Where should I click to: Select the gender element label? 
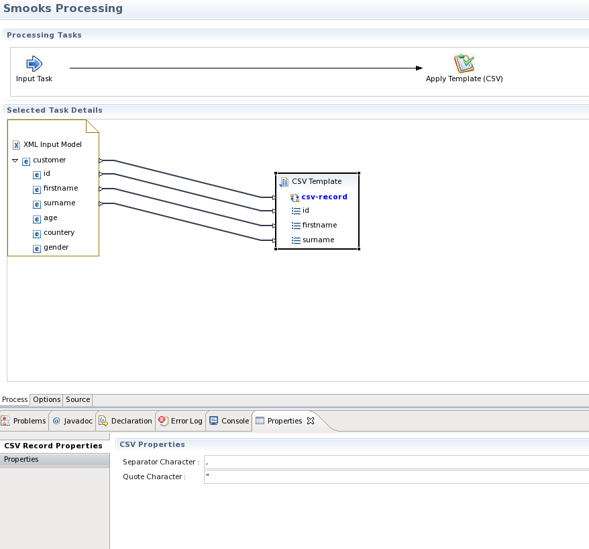click(x=56, y=247)
